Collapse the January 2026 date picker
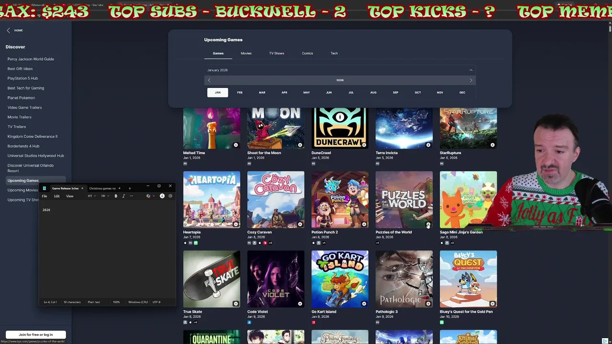 (x=470, y=70)
